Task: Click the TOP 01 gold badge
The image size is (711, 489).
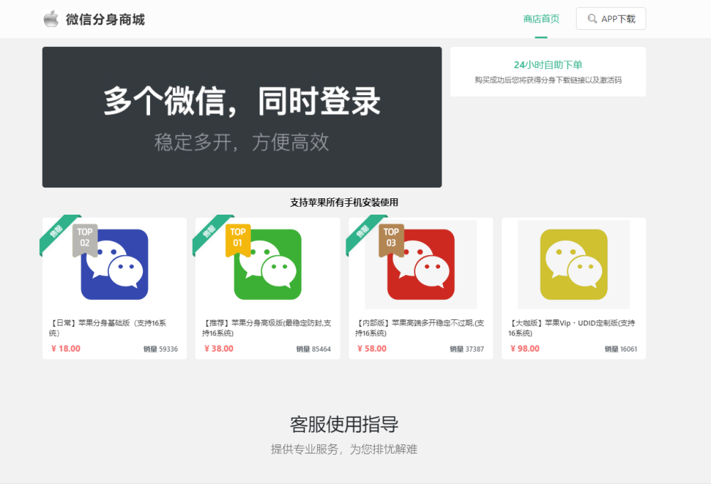Action: 238,240
